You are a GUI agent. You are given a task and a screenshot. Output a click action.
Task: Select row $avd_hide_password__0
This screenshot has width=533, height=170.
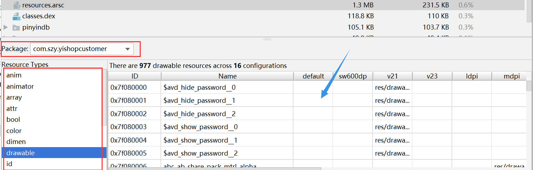coord(317,87)
